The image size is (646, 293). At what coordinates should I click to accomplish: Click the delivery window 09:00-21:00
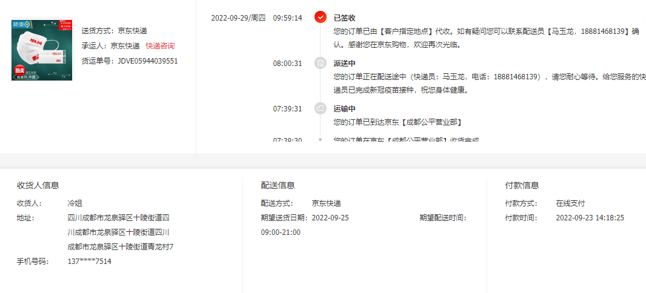click(281, 232)
